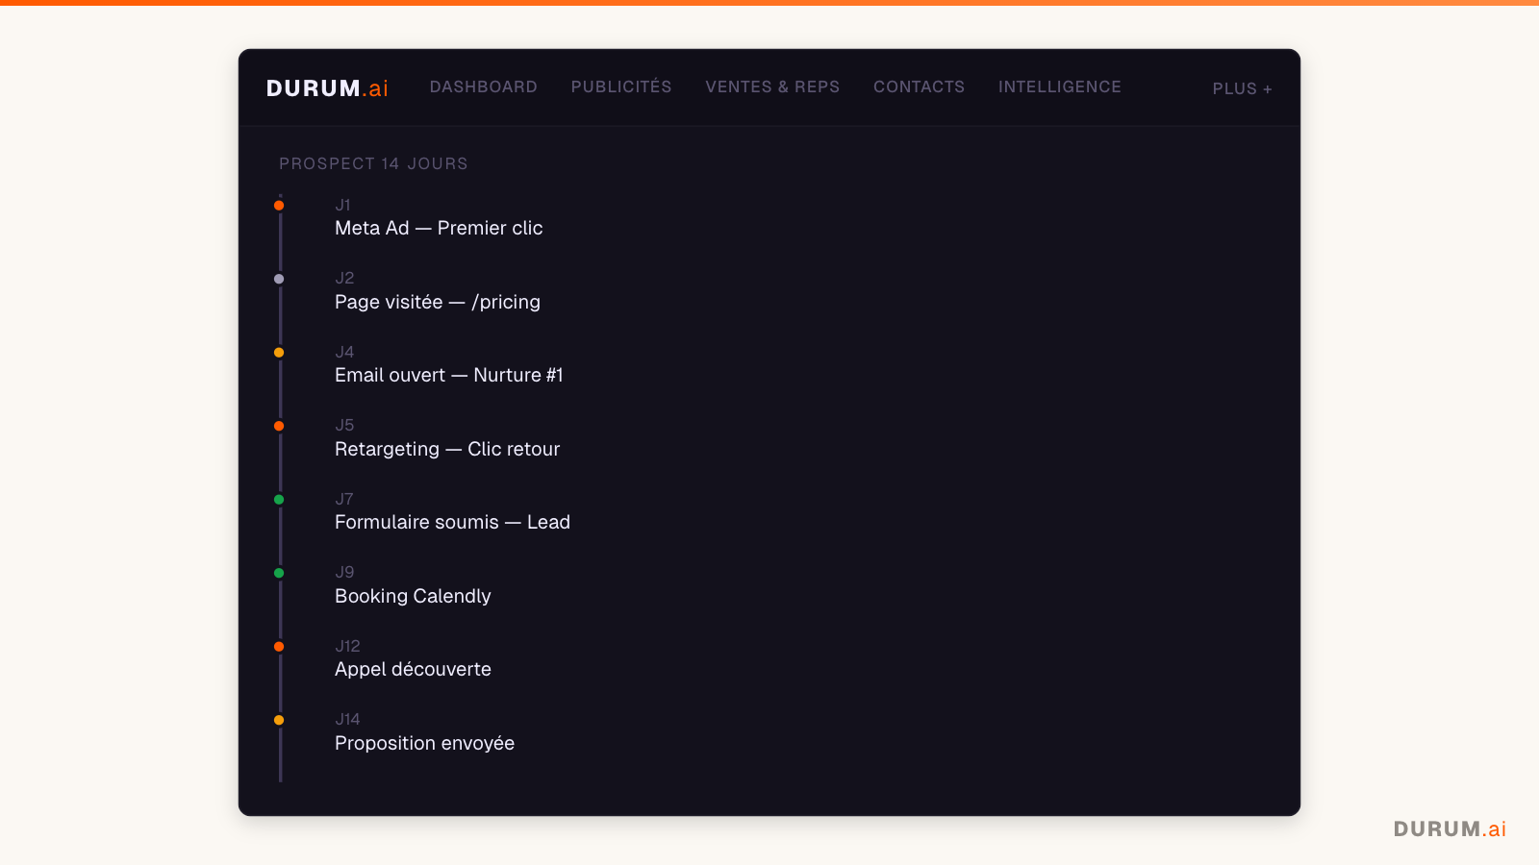The height and width of the screenshot is (865, 1539).
Task: Open the Contacts tab
Action: coord(919,86)
